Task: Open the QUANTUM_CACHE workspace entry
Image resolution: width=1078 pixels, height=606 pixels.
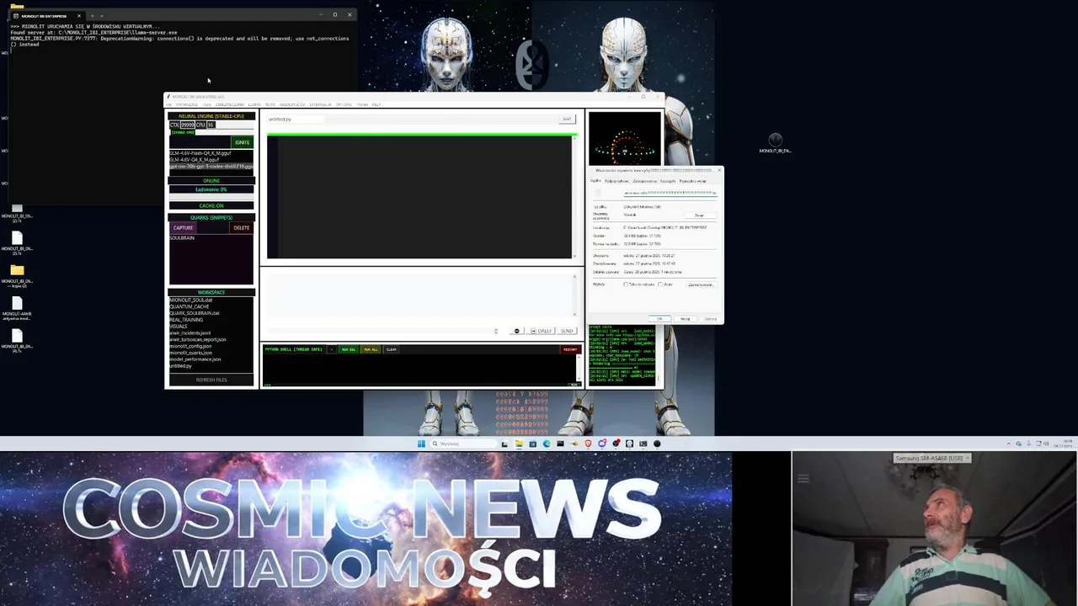Action: click(189, 306)
